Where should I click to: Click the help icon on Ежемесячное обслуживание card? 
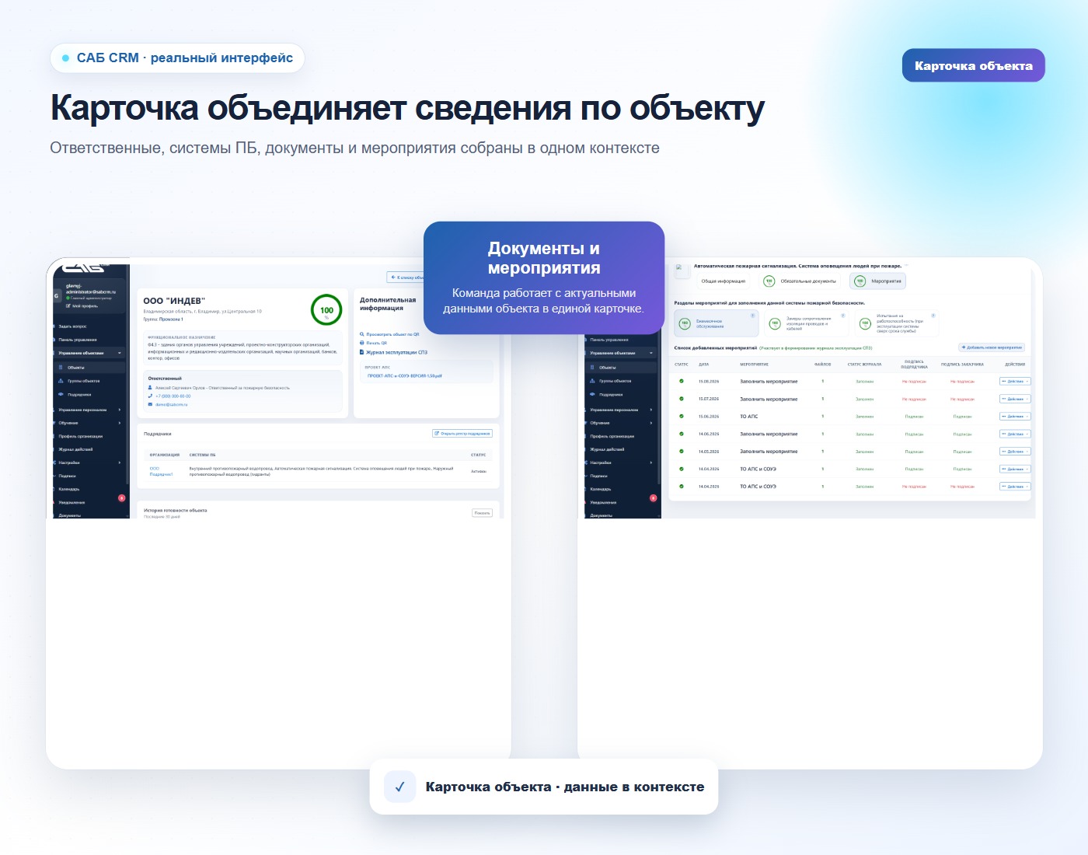point(752,316)
